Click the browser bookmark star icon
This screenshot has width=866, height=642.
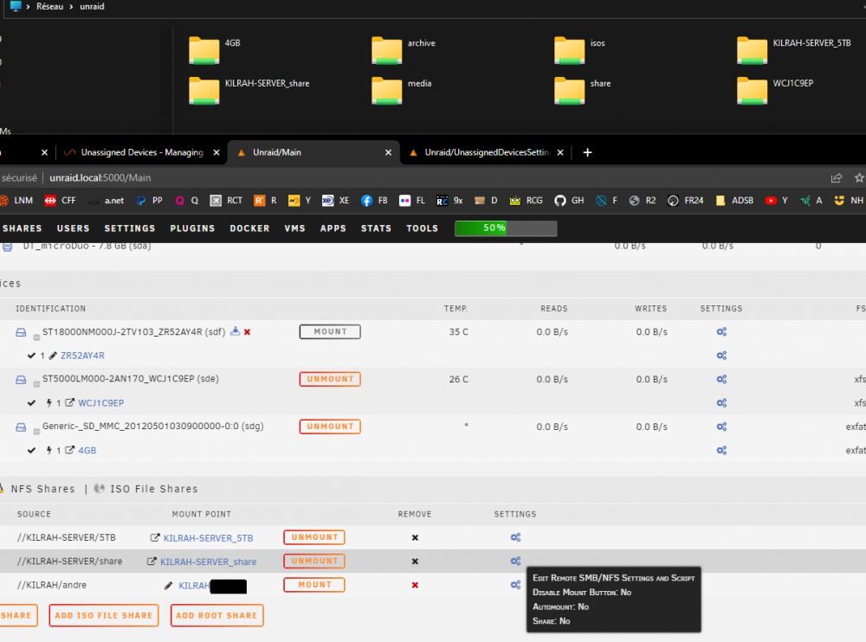[x=859, y=177]
